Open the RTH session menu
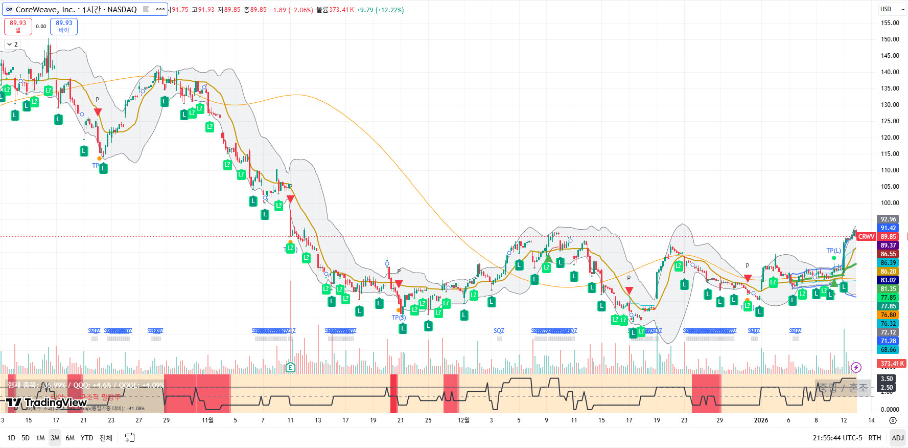908x448 pixels. click(x=874, y=438)
